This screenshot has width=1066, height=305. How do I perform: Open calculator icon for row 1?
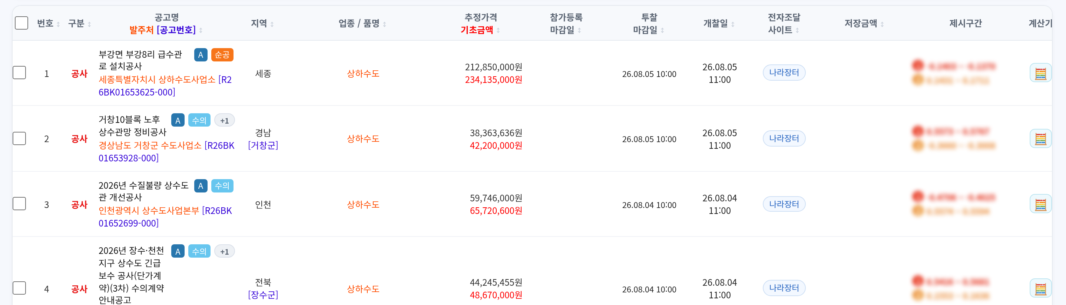pyautogui.click(x=1040, y=73)
